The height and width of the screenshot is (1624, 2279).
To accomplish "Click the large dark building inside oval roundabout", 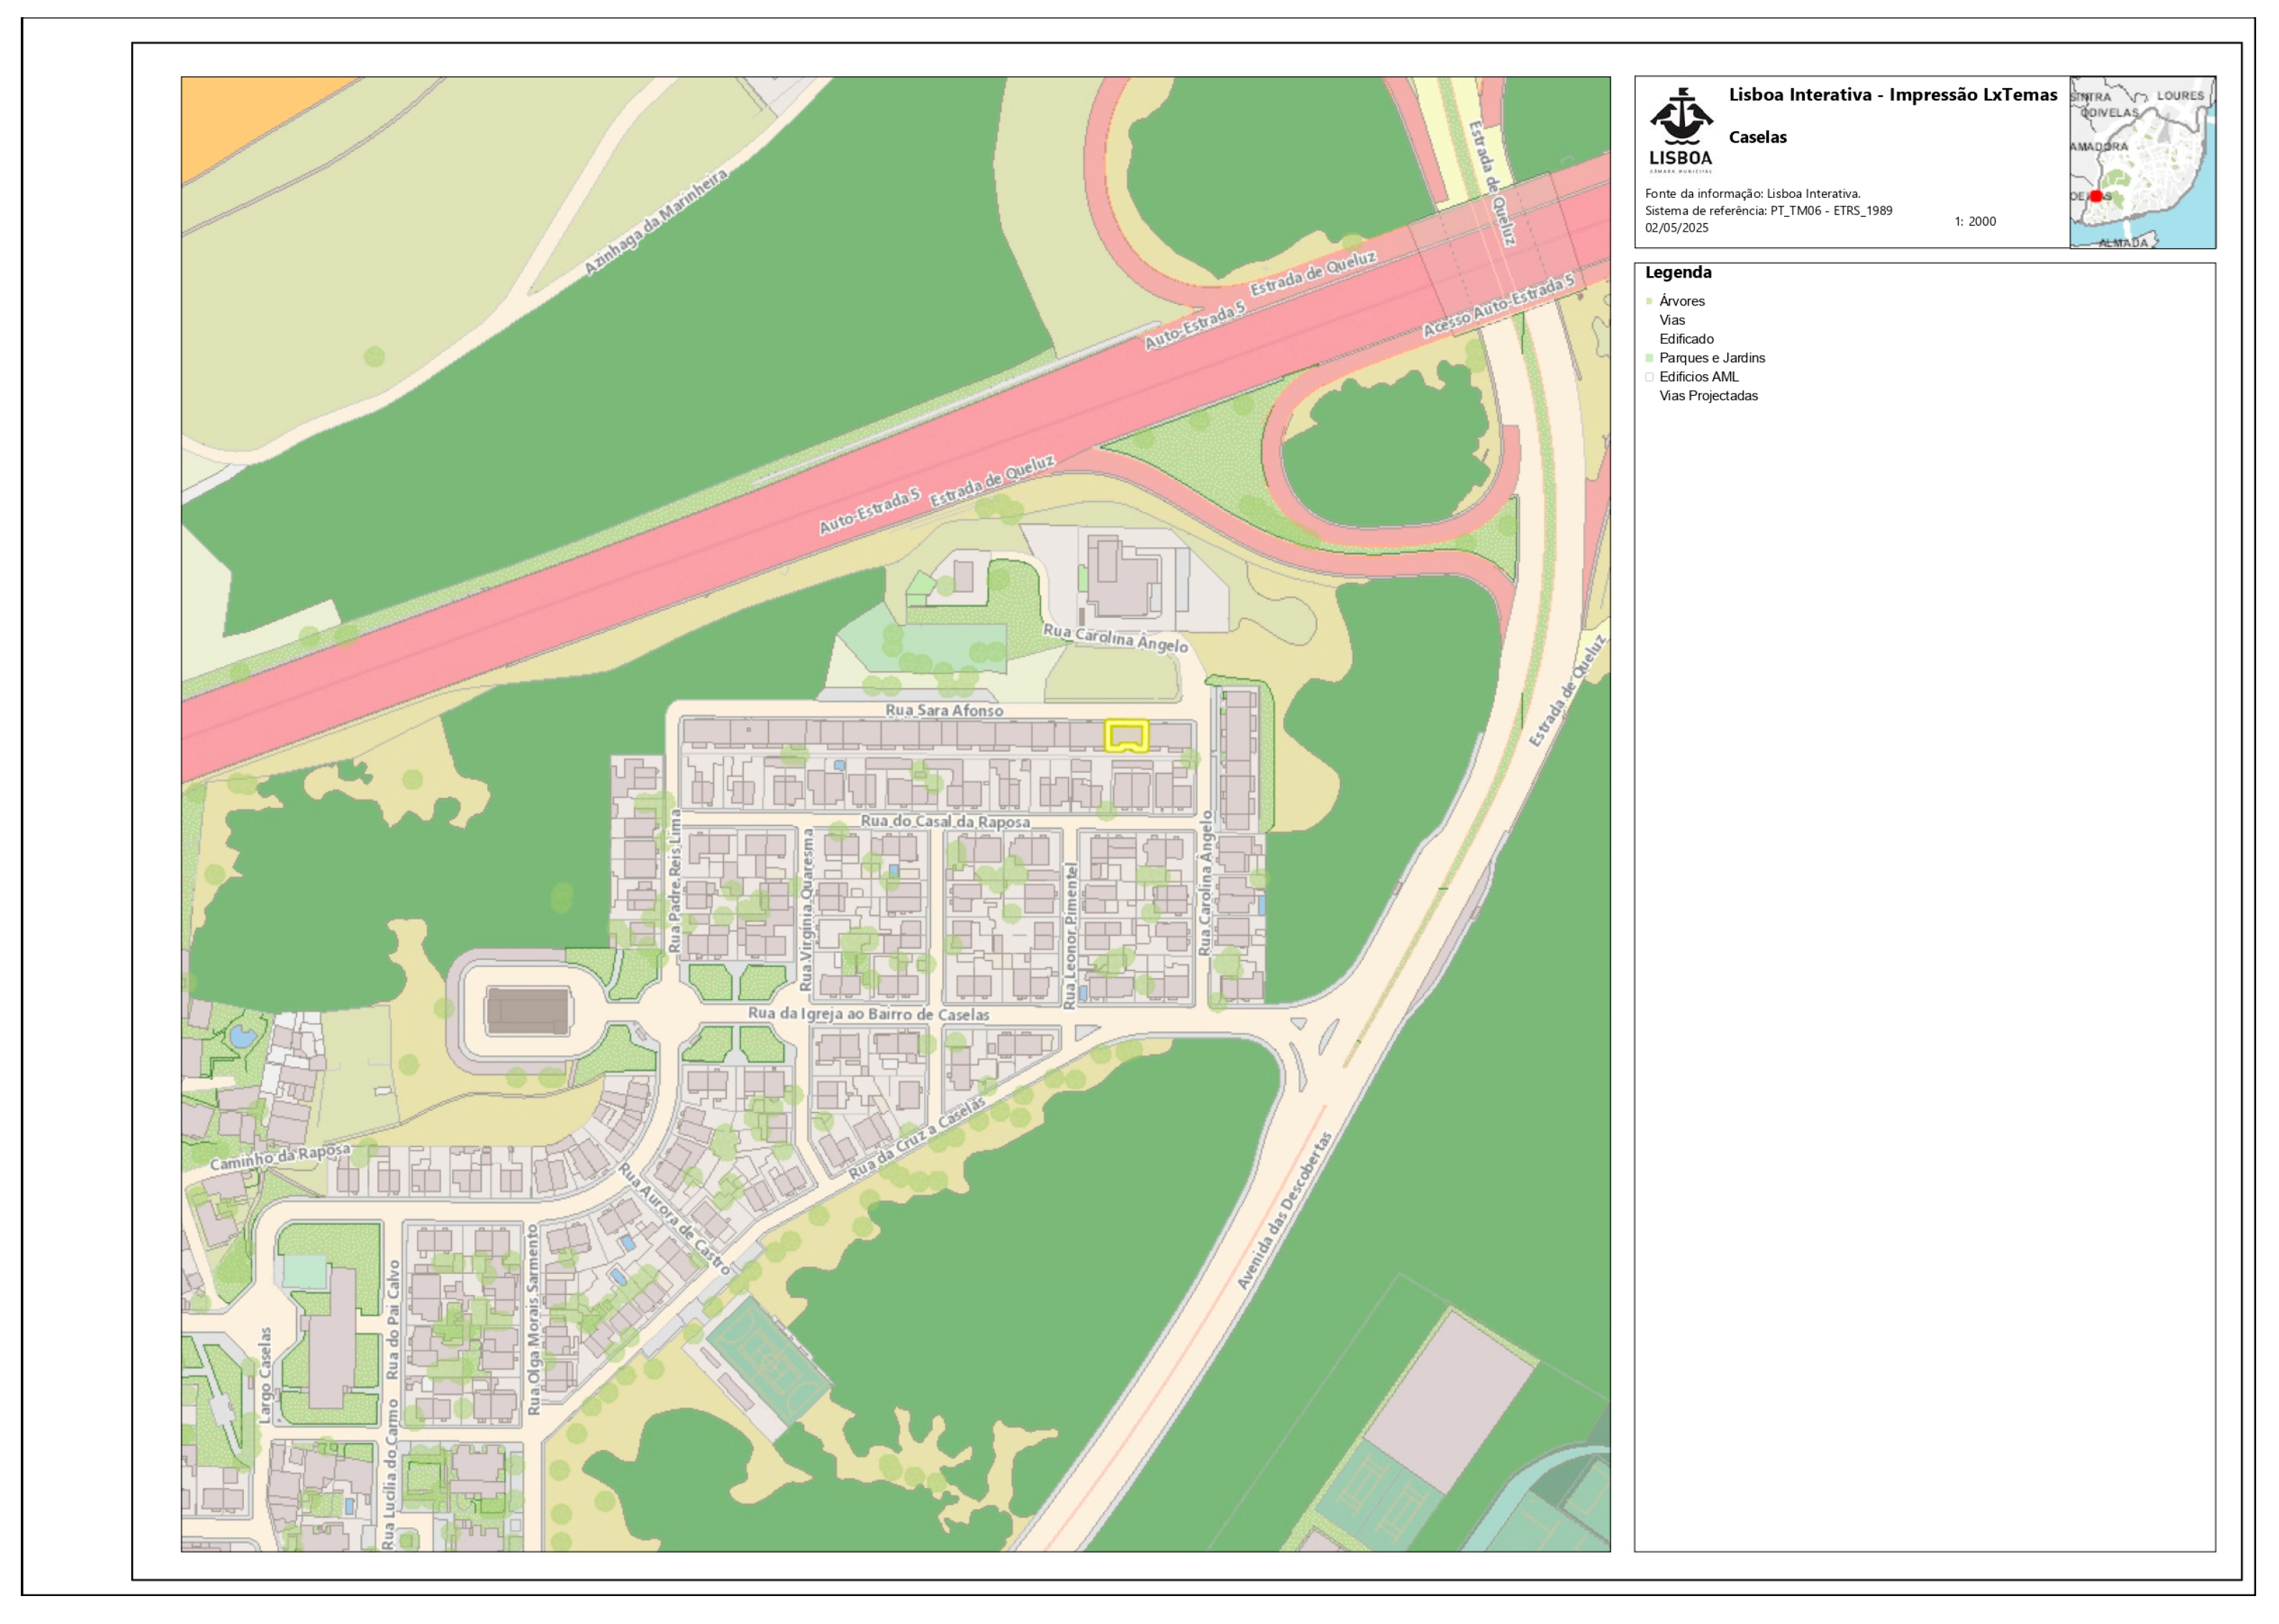I will pyautogui.click(x=528, y=1011).
